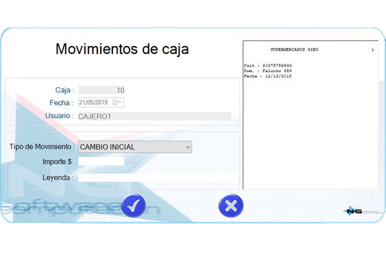Click the Movimientos de caja title
This screenshot has height=257, width=386.
[122, 49]
